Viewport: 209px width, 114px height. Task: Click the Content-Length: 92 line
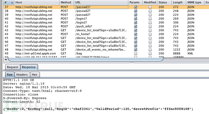pyautogui.click(x=22, y=102)
